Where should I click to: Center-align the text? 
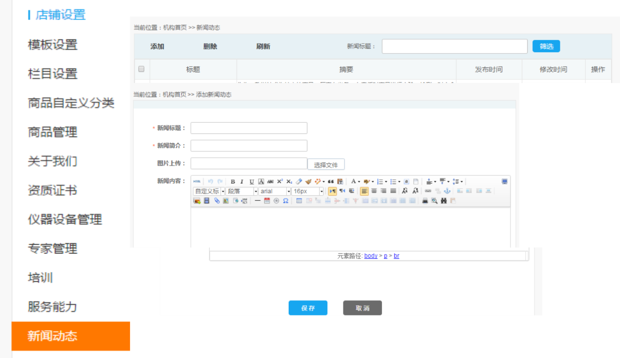point(374,191)
